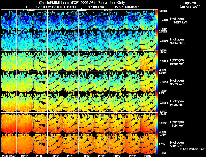Click the color scale bar for 5-13 keV row
206x157 pixels.
[x=157, y=144]
